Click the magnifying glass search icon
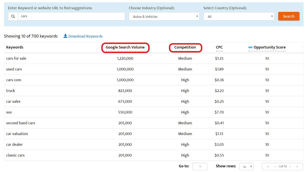Image resolution: width=305 pixels, height=172 pixels. click(x=13, y=16)
